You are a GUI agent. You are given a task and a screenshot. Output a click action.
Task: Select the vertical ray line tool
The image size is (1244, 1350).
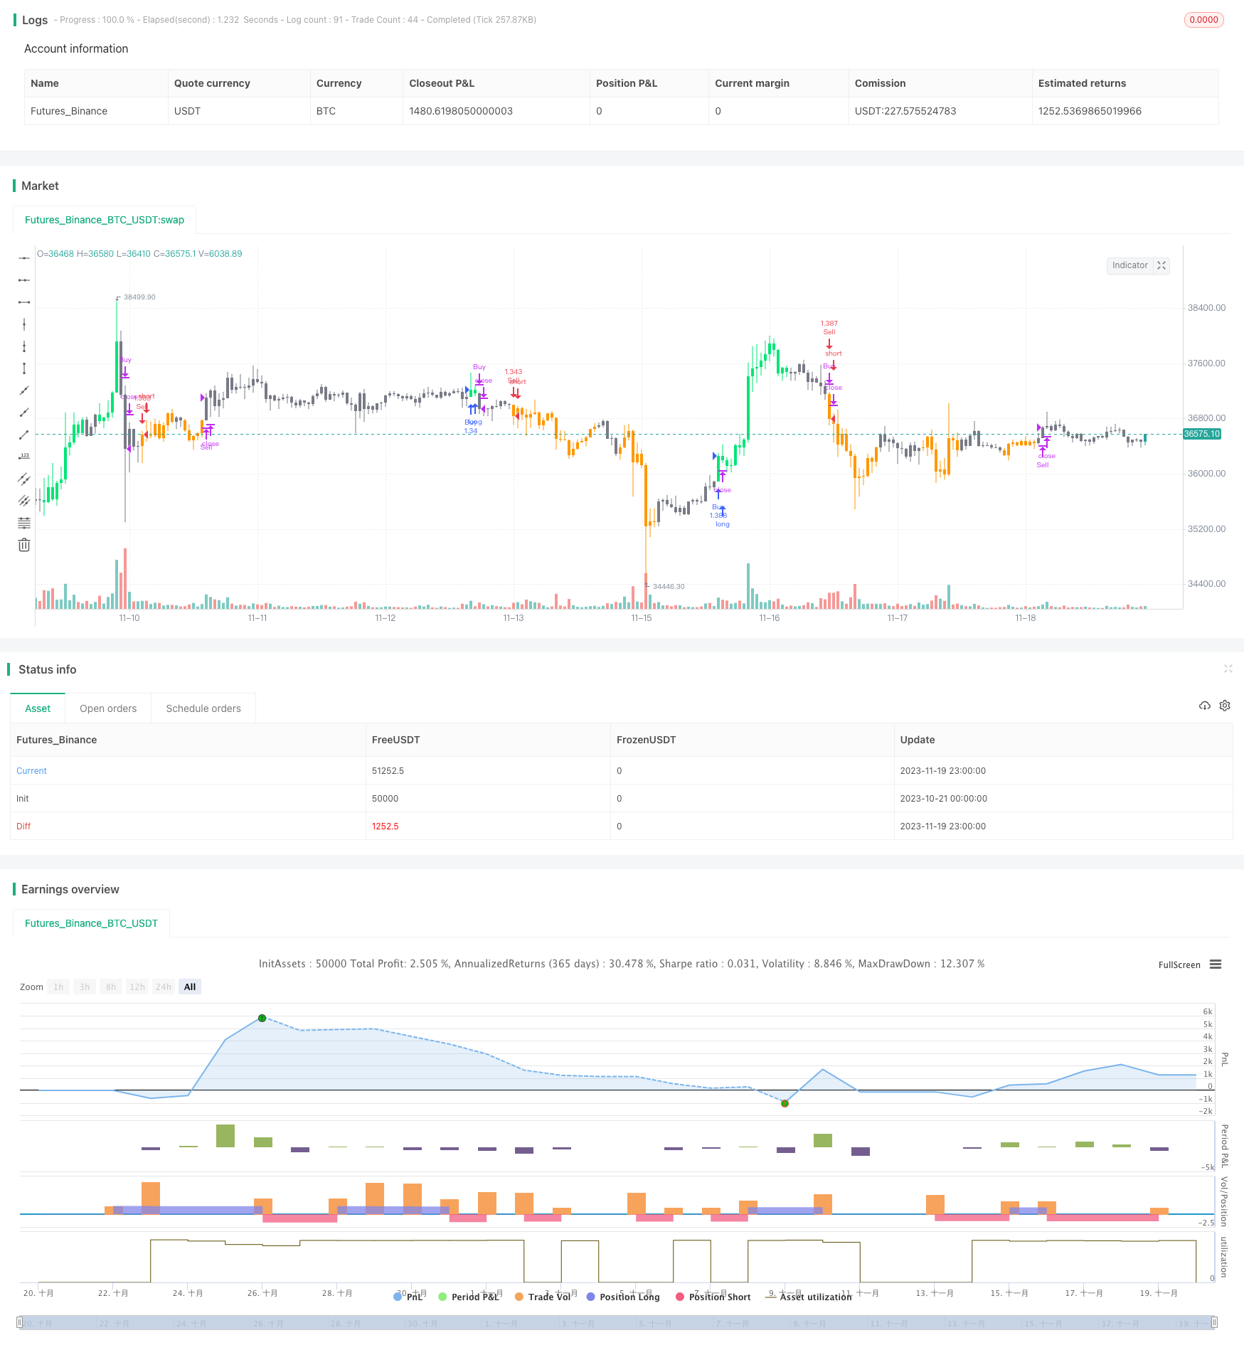[24, 346]
